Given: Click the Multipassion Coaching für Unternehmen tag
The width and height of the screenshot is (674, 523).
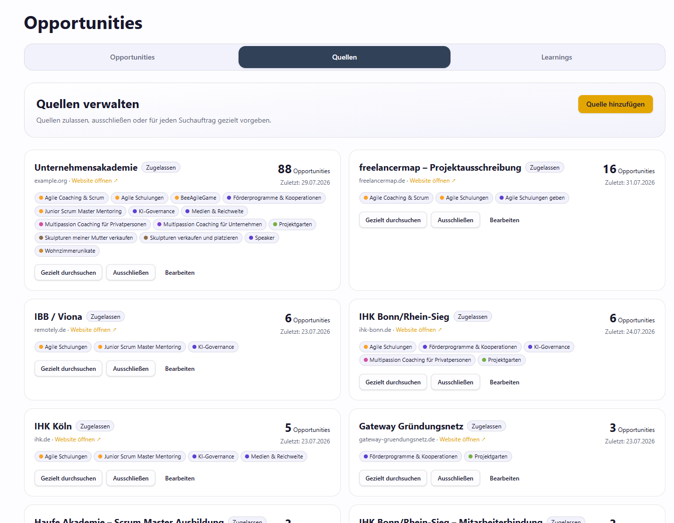Looking at the screenshot, I should (x=209, y=224).
